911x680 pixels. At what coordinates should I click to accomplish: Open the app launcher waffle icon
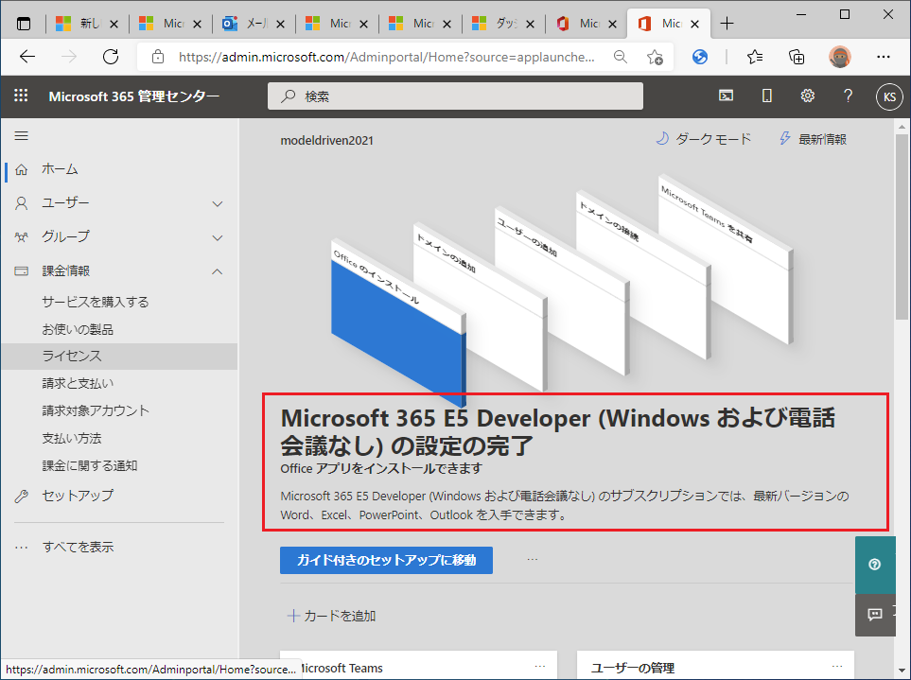21,96
